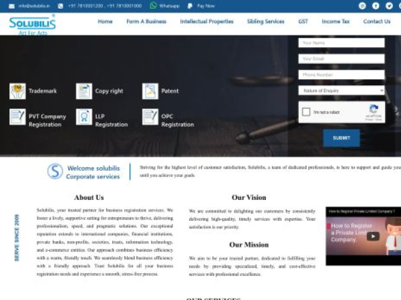Click the circular S welcome logo
Screen dimensions: 401x300
(55, 171)
